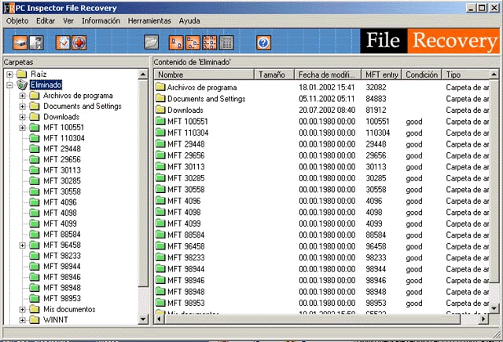This screenshot has height=342, width=503.
Task: Click the Archivos de programa folder icon in list
Action: [160, 87]
